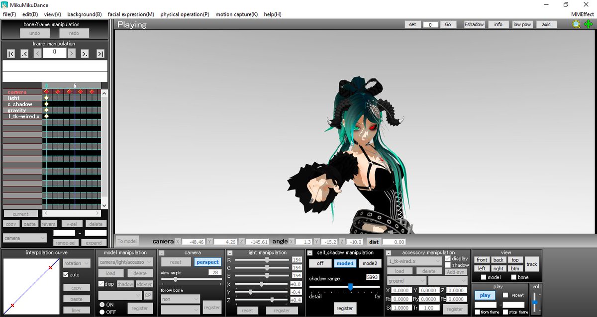Open the facial expression(M) menu
Image resolution: width=597 pixels, height=317 pixels.
pyautogui.click(x=131, y=14)
